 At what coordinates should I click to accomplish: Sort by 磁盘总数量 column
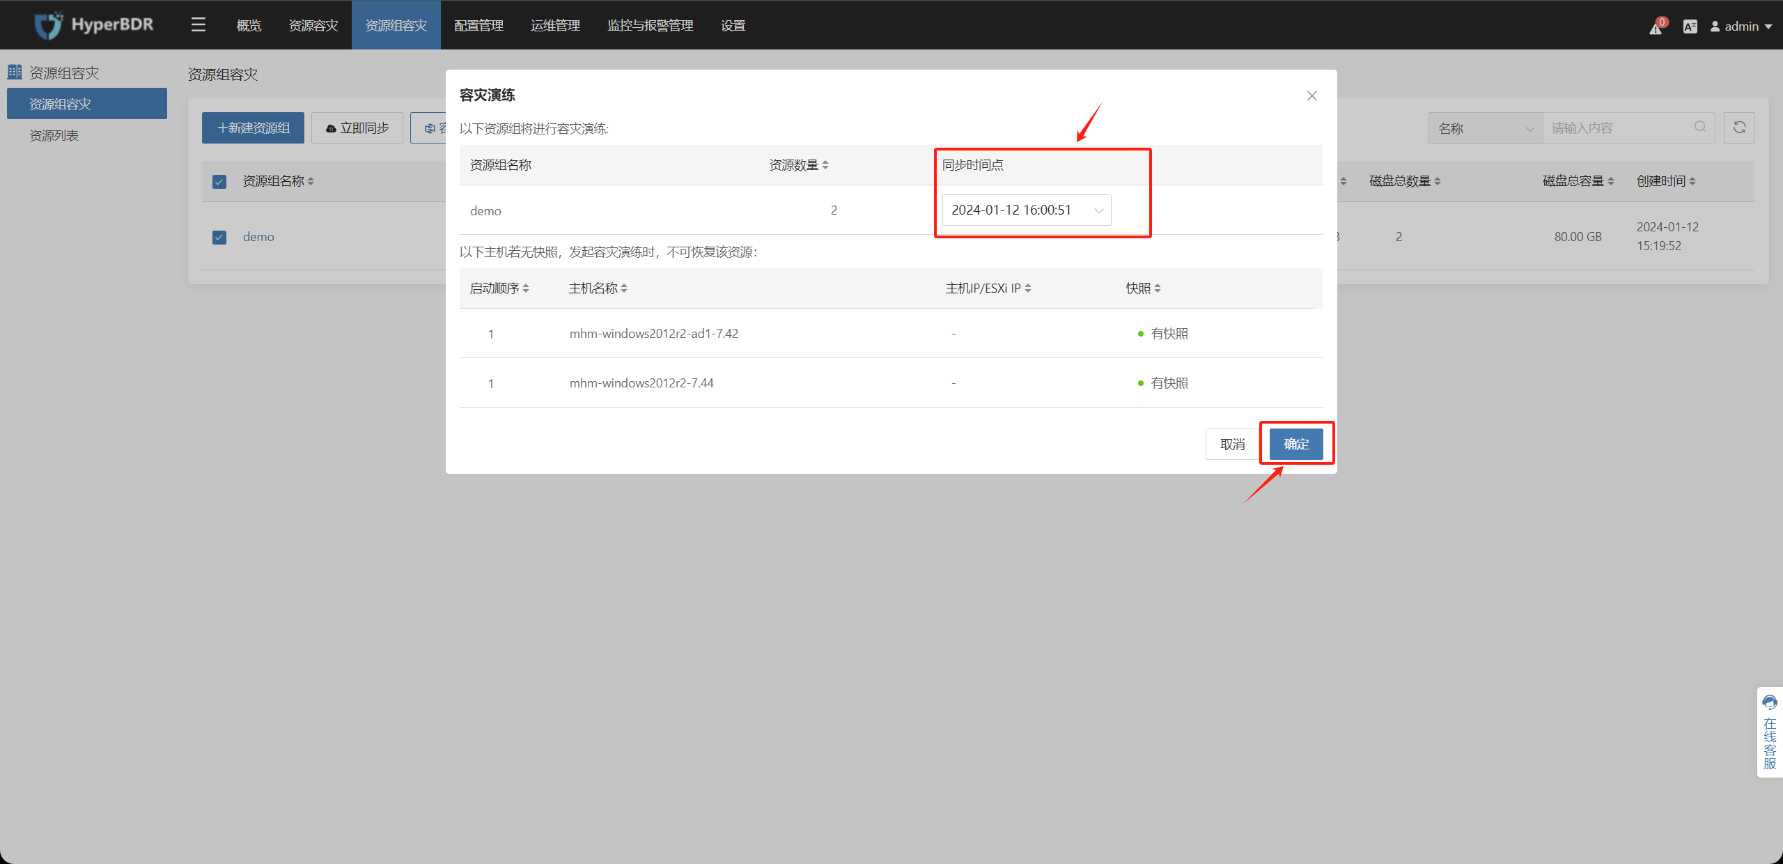click(x=1438, y=181)
